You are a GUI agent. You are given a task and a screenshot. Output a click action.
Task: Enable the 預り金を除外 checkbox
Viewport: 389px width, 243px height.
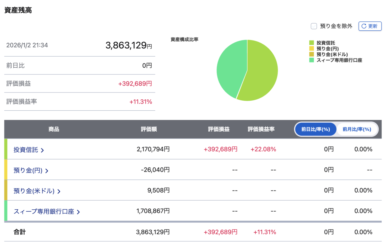pos(314,26)
